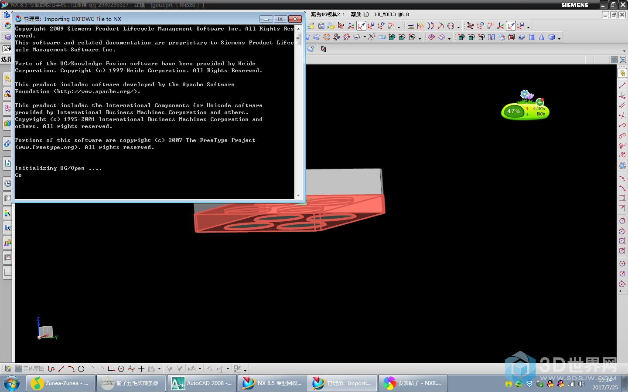Switch to 发表帖子 - NX8 browser taskbar item
628x392 pixels.
pyautogui.click(x=413, y=383)
